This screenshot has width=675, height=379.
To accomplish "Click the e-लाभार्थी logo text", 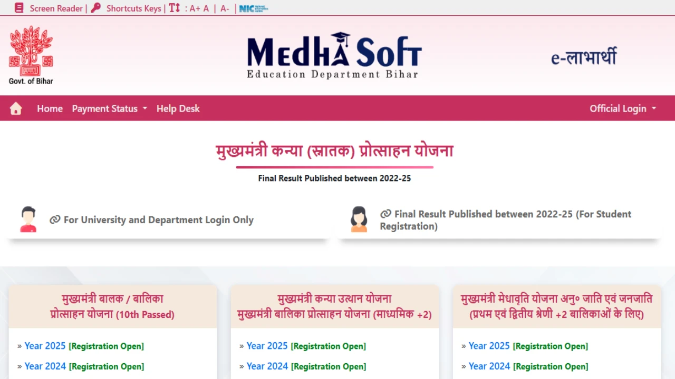I will pos(584,57).
